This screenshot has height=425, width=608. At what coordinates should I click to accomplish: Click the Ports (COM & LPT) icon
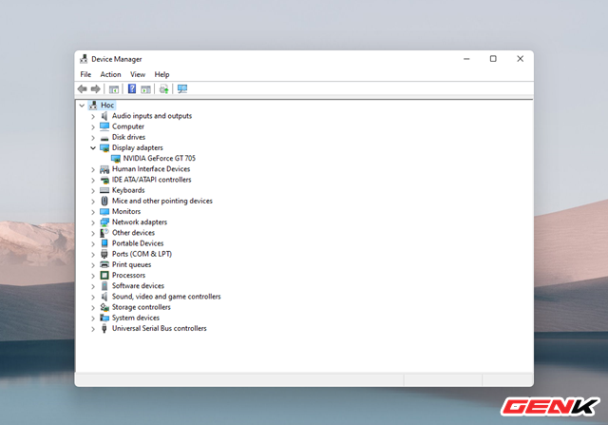104,254
